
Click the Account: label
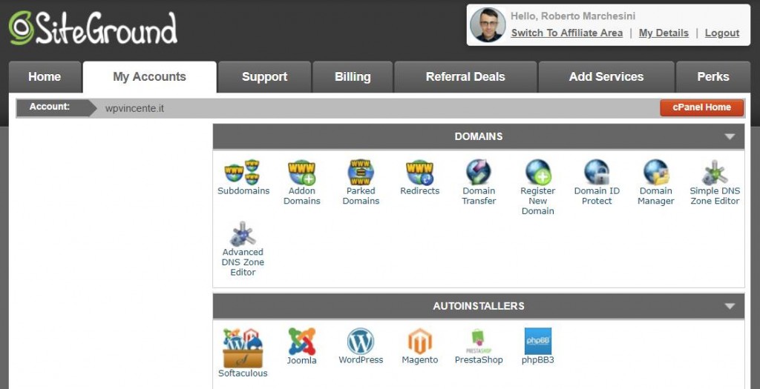pyautogui.click(x=50, y=107)
